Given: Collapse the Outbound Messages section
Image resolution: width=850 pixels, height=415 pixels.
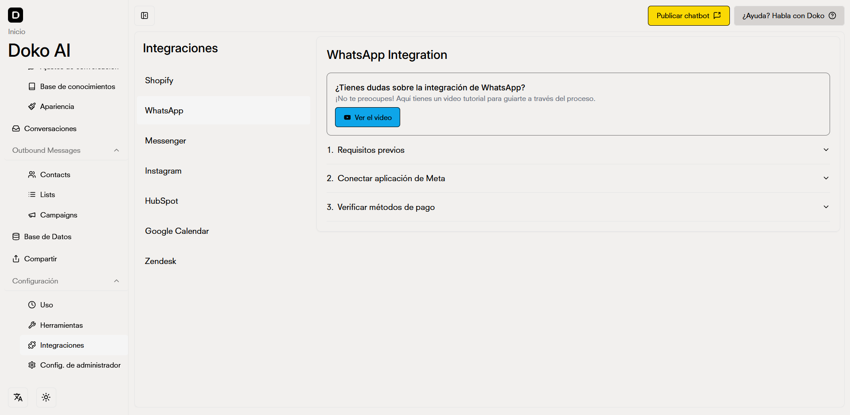Looking at the screenshot, I should pos(116,150).
